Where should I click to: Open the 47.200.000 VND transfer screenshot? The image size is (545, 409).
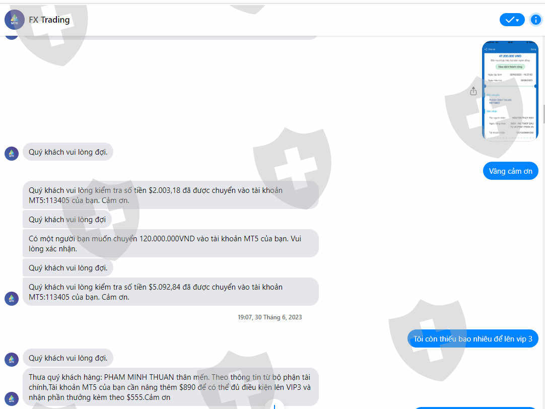[x=510, y=91]
